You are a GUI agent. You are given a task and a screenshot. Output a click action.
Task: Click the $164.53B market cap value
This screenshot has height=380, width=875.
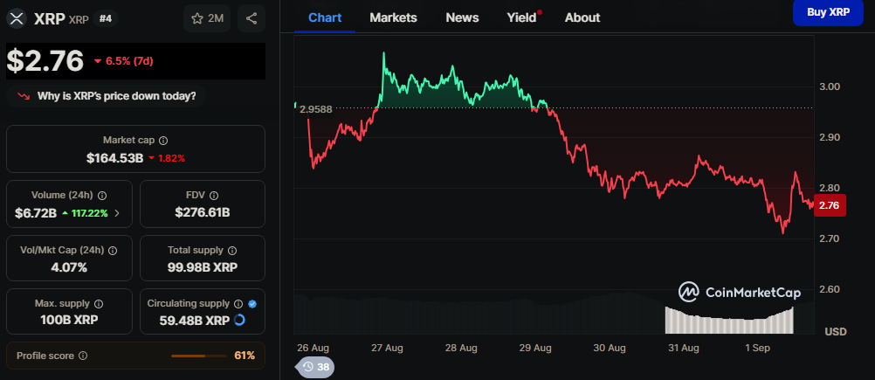click(115, 158)
